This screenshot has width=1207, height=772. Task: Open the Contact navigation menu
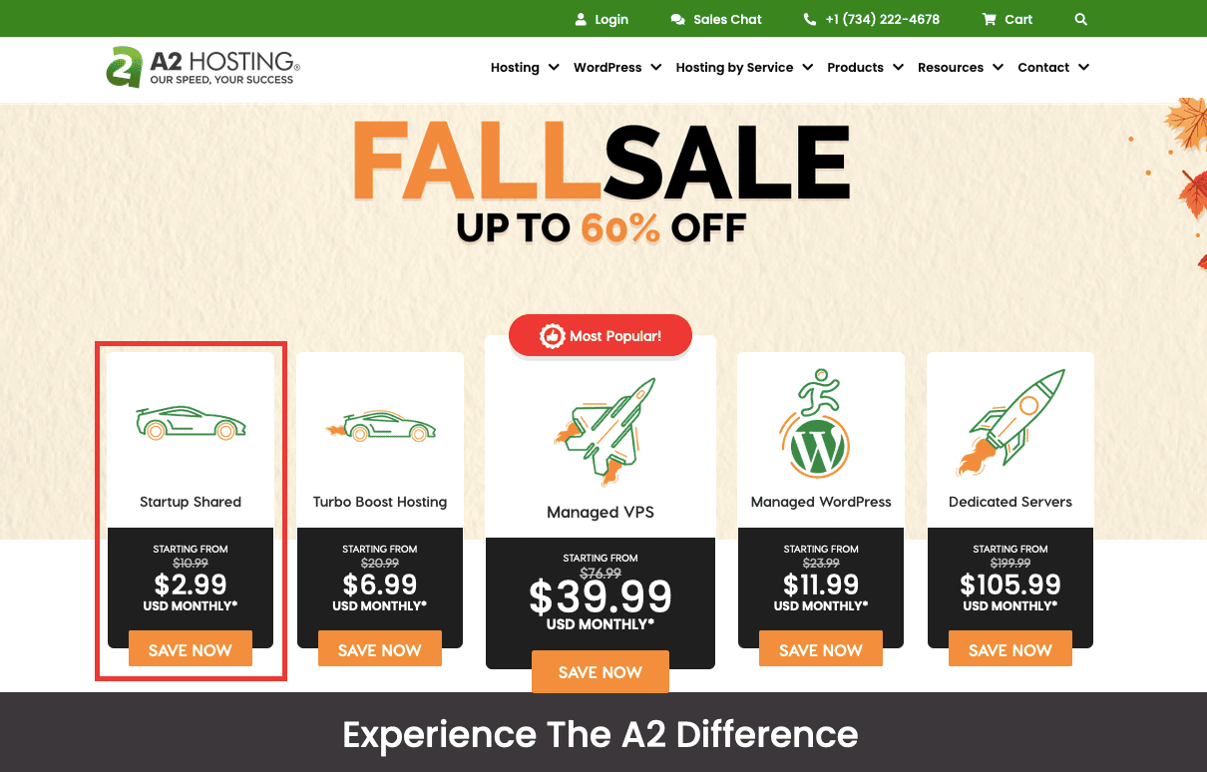tap(1053, 67)
